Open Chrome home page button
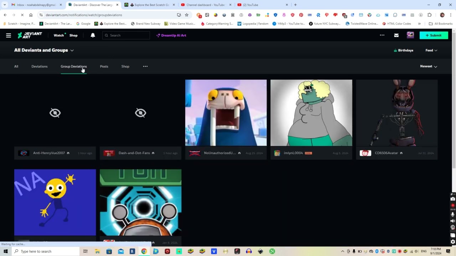The image size is (456, 256). [31, 15]
